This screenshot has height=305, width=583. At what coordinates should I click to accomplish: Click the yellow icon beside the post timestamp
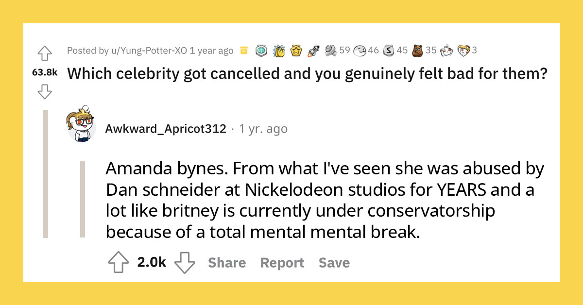243,50
